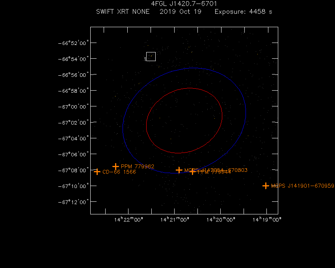The image size is (335, 268).
Task: Select the declination label -67°00'00"
Action: click(73, 107)
